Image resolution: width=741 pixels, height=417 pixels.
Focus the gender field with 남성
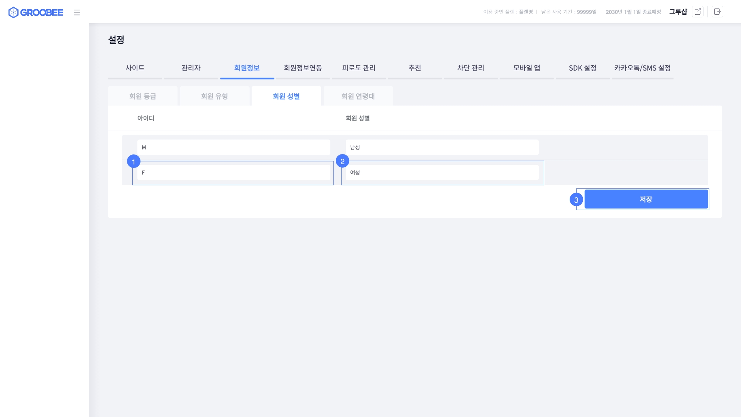[x=442, y=147]
